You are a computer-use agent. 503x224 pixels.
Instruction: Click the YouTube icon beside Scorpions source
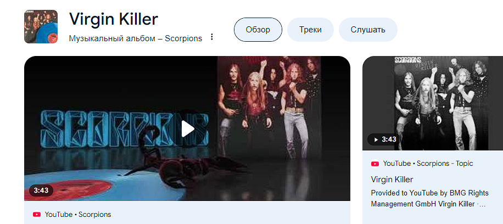coord(37,214)
